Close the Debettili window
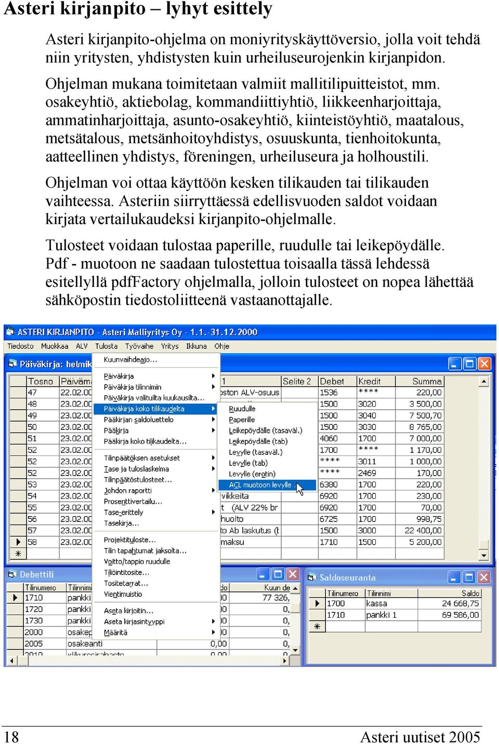This screenshot has height=744, width=499. 293,574
